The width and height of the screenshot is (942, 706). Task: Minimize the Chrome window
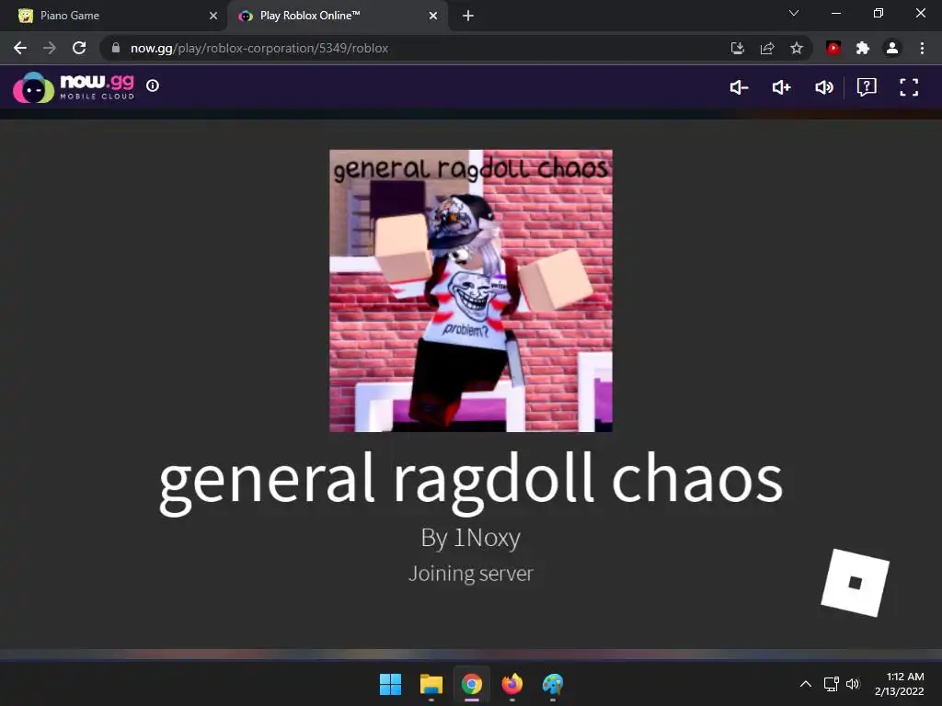(835, 13)
